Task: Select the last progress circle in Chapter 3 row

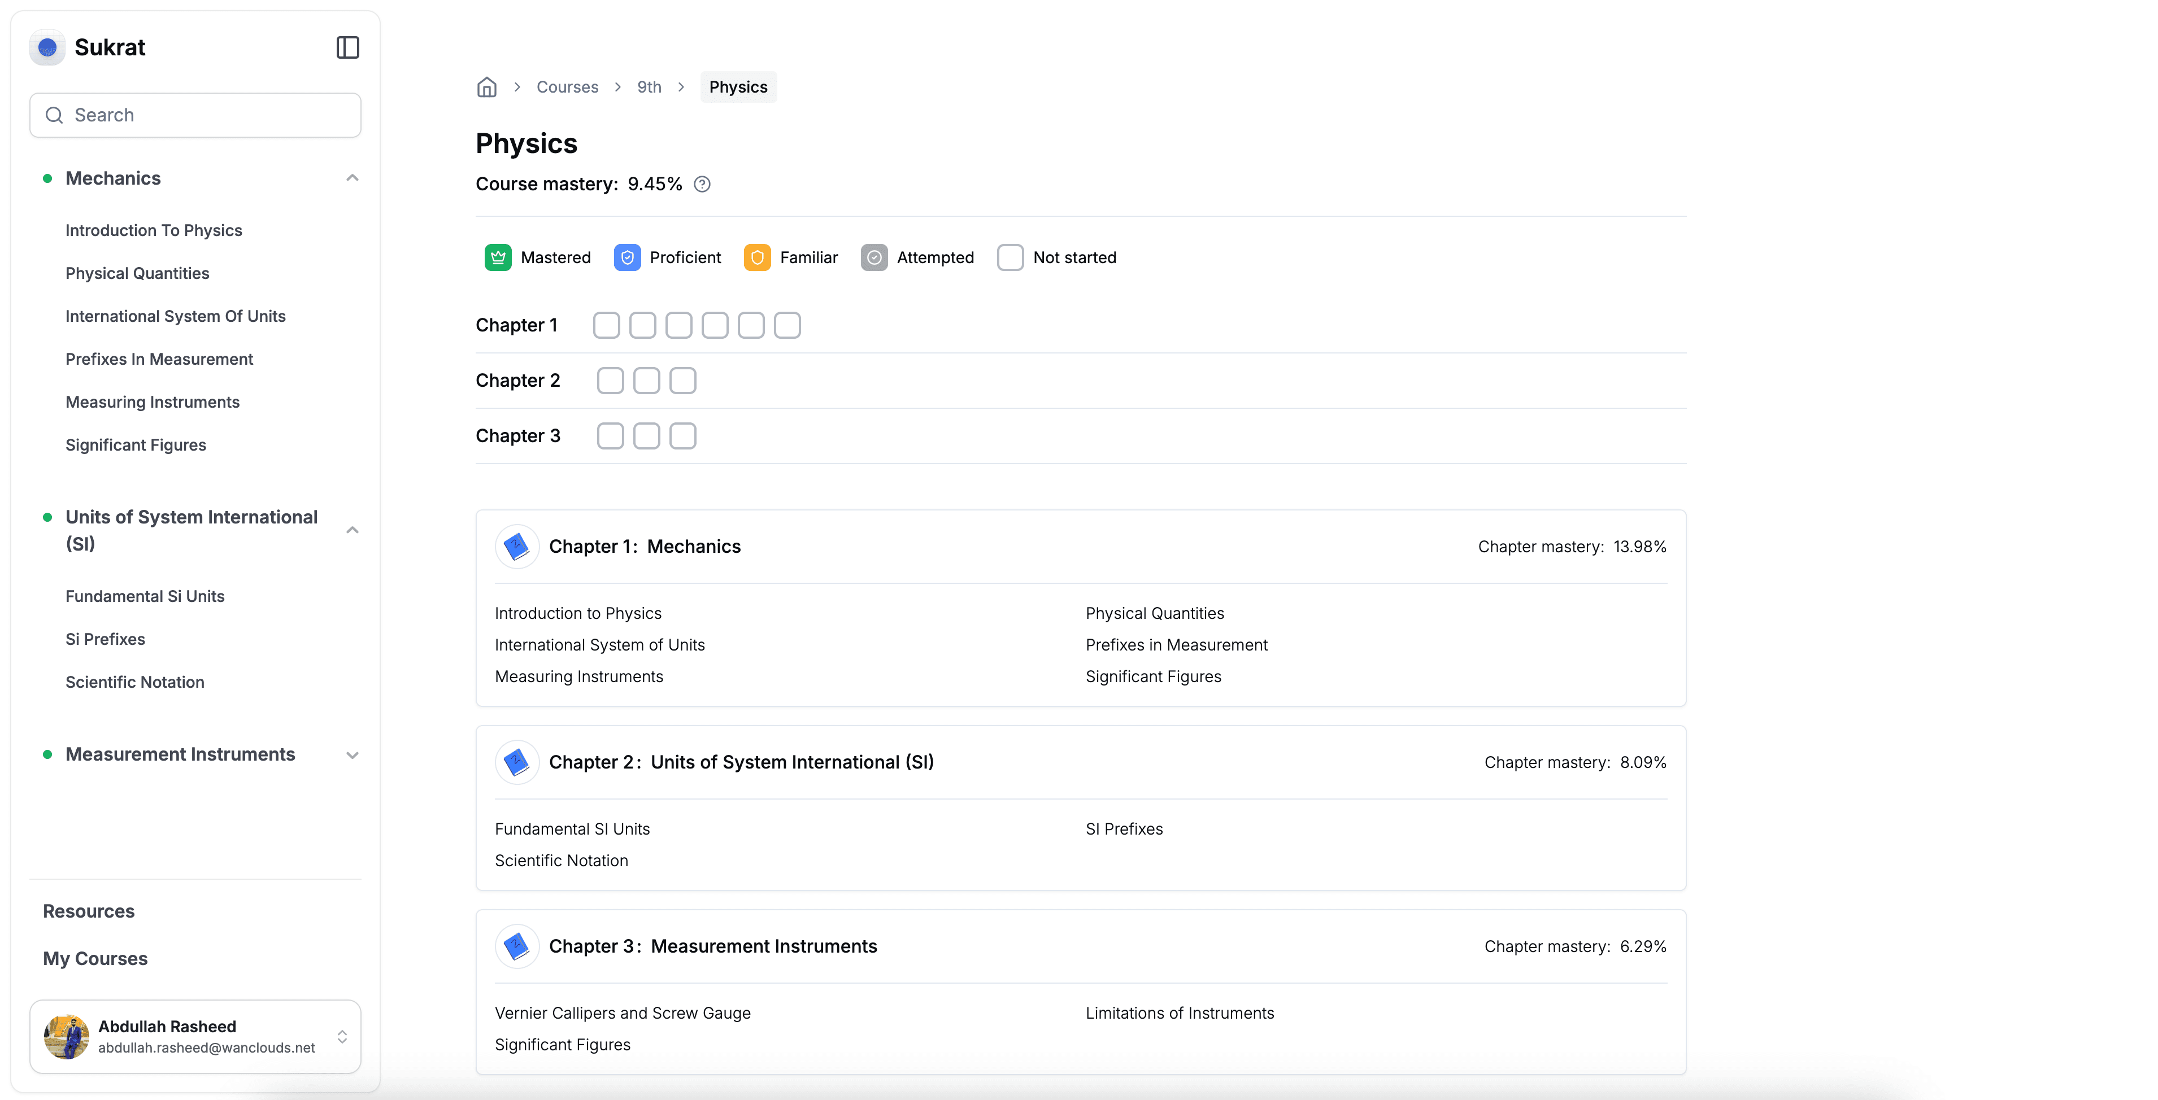Action: (x=683, y=435)
